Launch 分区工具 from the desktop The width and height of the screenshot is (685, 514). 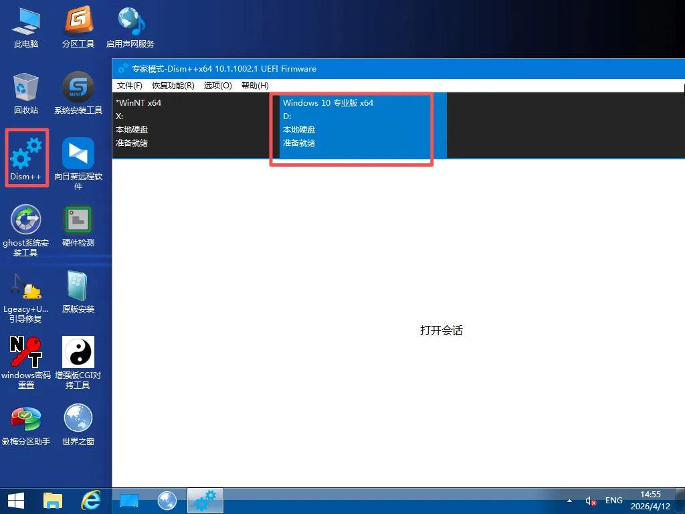pos(78,28)
